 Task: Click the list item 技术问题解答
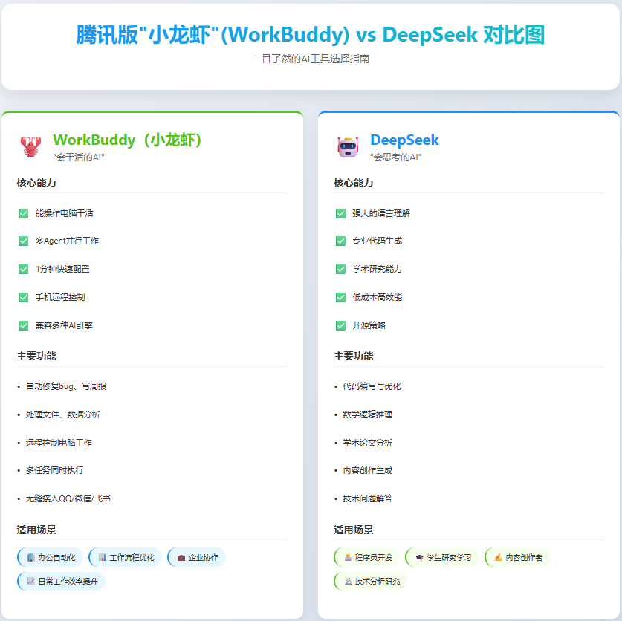[x=368, y=499]
